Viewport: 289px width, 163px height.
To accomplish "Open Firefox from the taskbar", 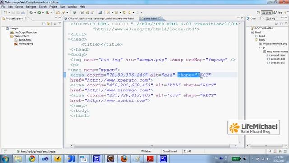I will tap(124, 159).
